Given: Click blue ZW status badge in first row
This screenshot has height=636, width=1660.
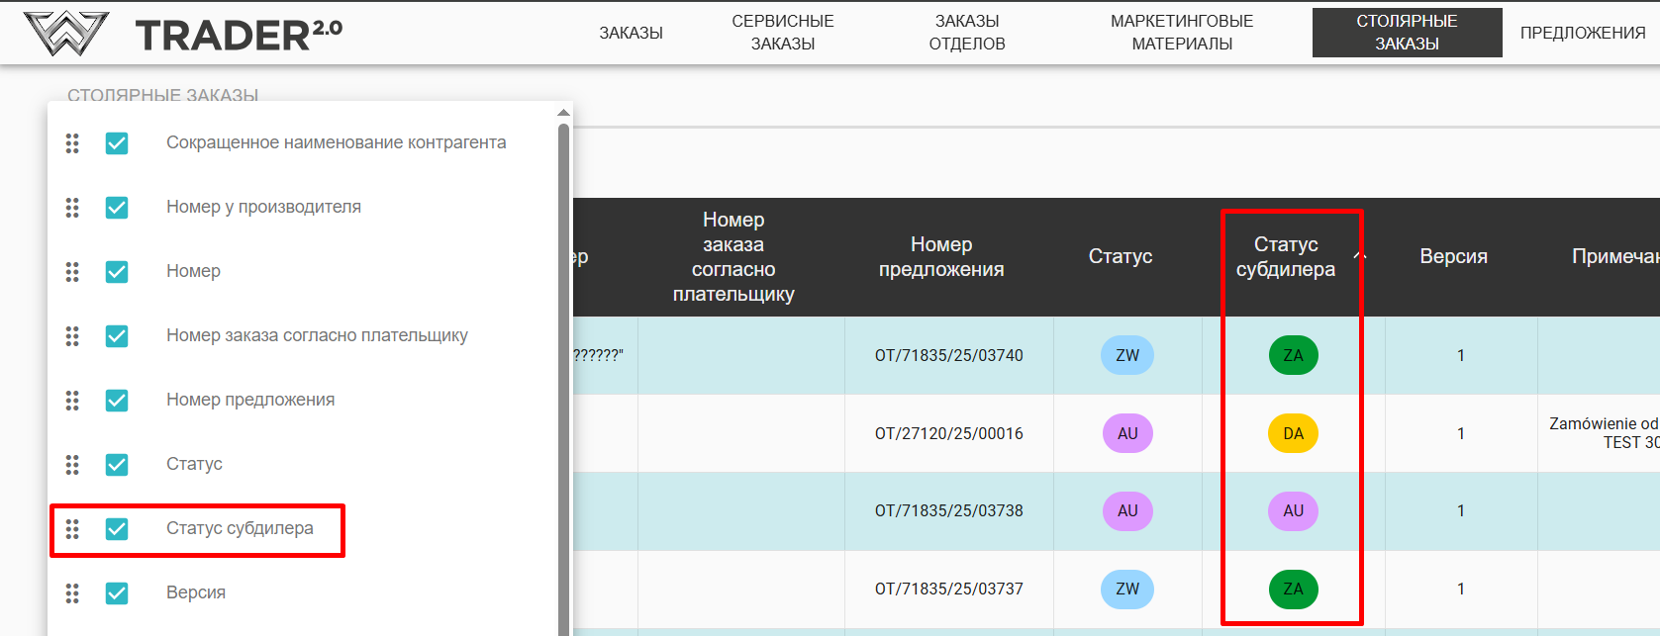Looking at the screenshot, I should [x=1126, y=356].
